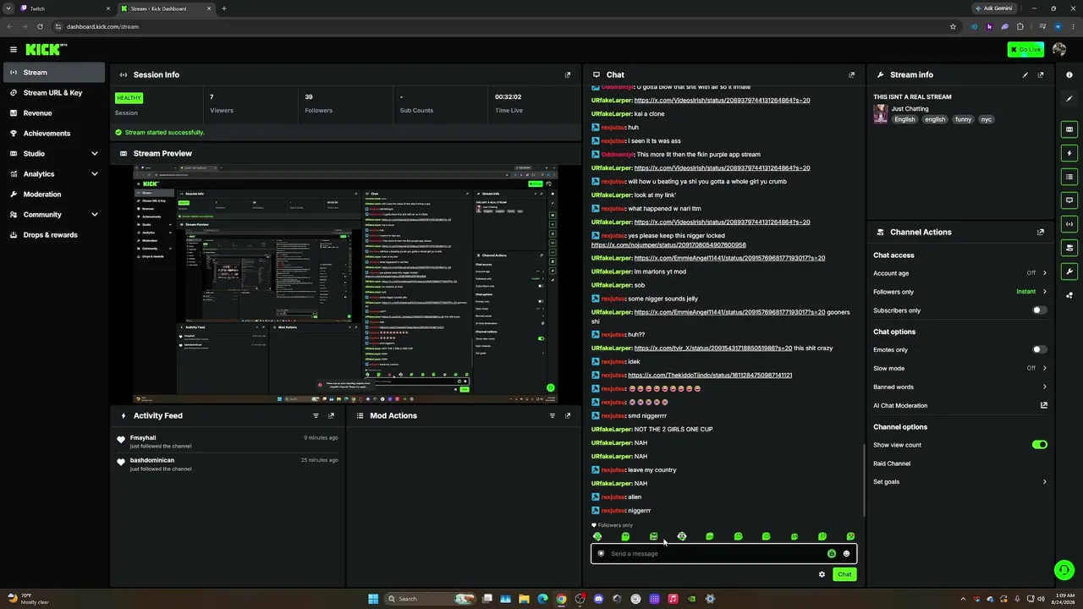This screenshot has height=609, width=1083.
Task: Expand the Community sidebar section
Action: (x=95, y=215)
